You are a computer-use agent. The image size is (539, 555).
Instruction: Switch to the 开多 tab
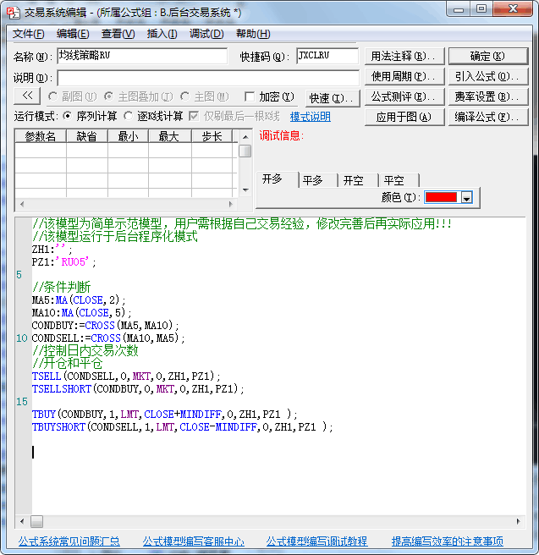277,179
